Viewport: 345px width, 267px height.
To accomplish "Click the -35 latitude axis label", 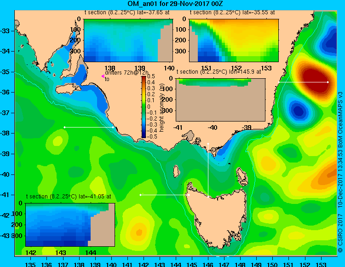I will click(x=5, y=72).
